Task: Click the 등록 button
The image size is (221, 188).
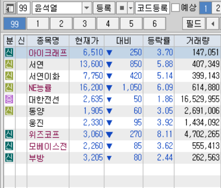Action: pyautogui.click(x=104, y=8)
